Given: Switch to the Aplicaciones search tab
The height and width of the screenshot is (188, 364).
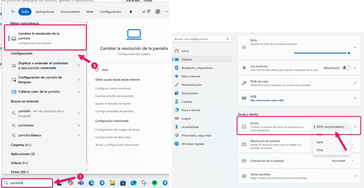Looking at the screenshot, I should tap(45, 12).
